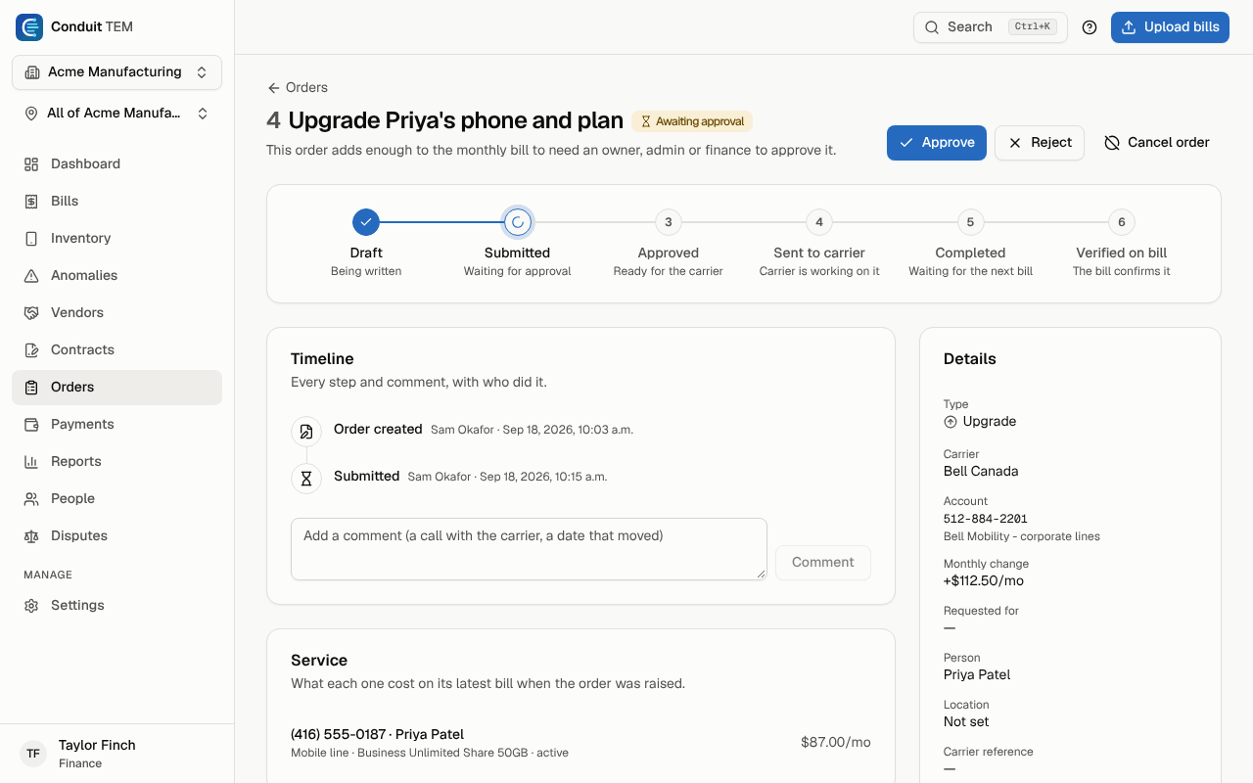Click the Submitted hourglass timeline icon
This screenshot has width=1253, height=783.
[x=306, y=479]
